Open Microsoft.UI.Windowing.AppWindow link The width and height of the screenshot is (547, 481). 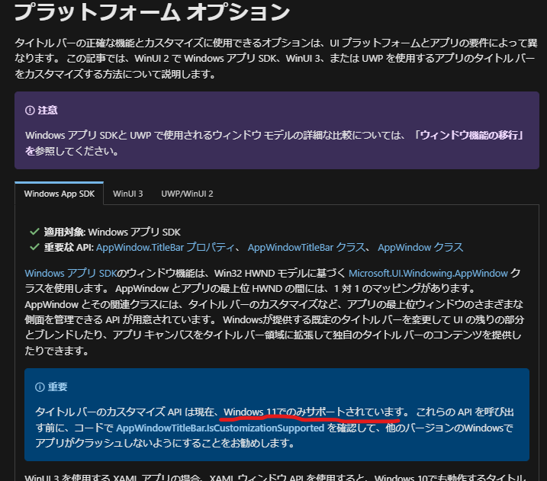(428, 273)
